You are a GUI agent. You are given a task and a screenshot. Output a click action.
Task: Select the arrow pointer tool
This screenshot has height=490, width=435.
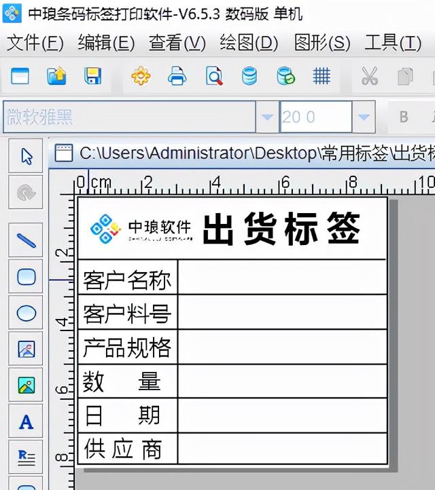click(26, 156)
